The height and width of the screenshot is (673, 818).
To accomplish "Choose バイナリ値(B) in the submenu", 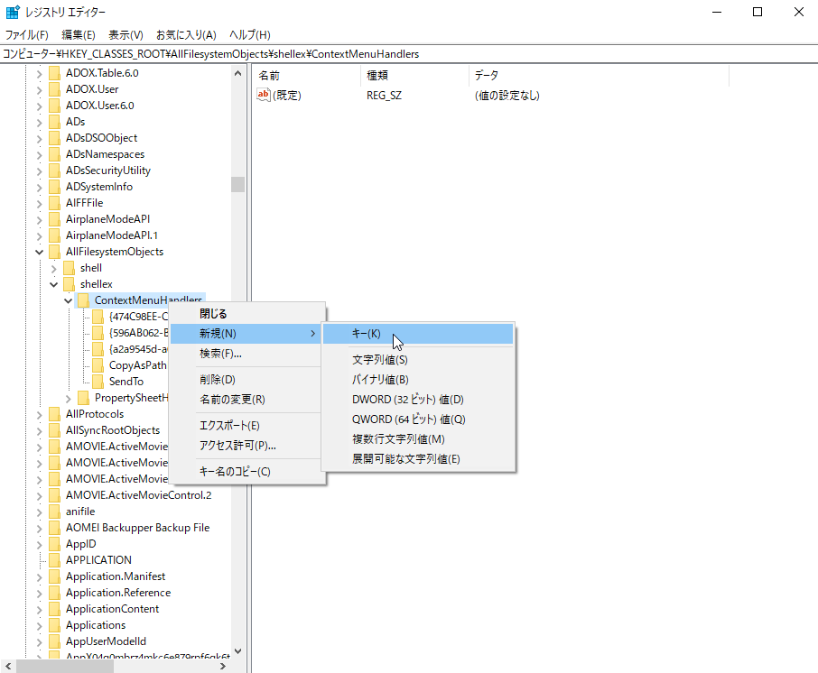I will tap(418, 380).
